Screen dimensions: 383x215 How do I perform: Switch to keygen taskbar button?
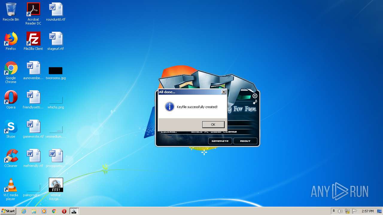[x=74, y=211]
